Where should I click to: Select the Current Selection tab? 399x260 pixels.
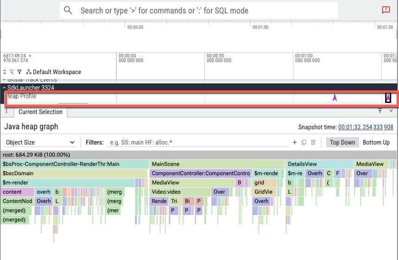[40, 112]
